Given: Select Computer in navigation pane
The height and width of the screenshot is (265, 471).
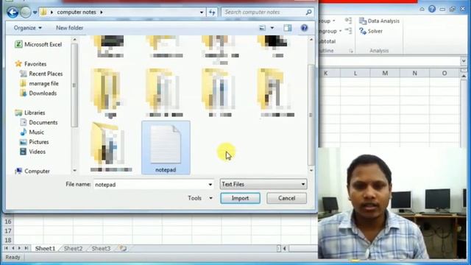Looking at the screenshot, I should [x=32, y=171].
